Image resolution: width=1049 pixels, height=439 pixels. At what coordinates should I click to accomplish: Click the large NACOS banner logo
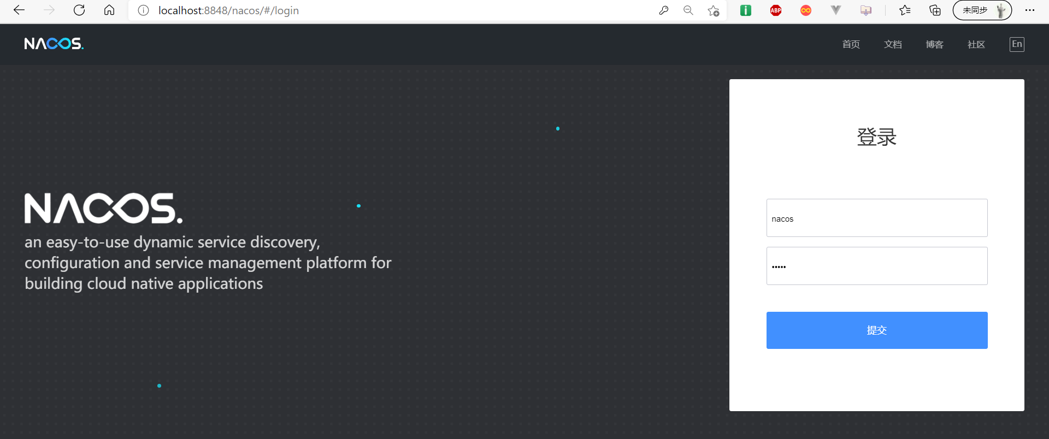click(x=104, y=208)
